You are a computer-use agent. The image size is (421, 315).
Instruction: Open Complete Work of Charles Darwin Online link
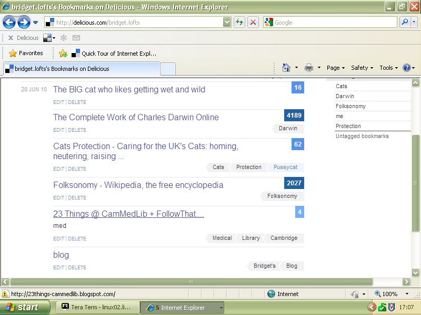point(136,117)
